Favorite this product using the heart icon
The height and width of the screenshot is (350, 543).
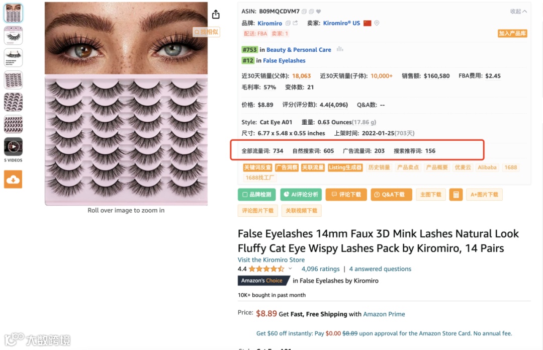pyautogui.click(x=319, y=11)
